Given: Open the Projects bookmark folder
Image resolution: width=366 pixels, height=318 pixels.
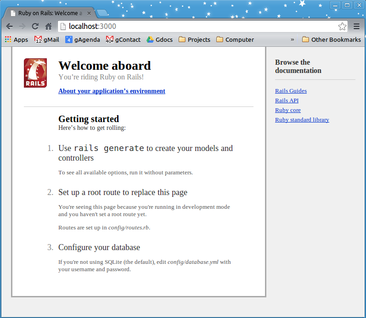Looking at the screenshot, I should [x=194, y=39].
